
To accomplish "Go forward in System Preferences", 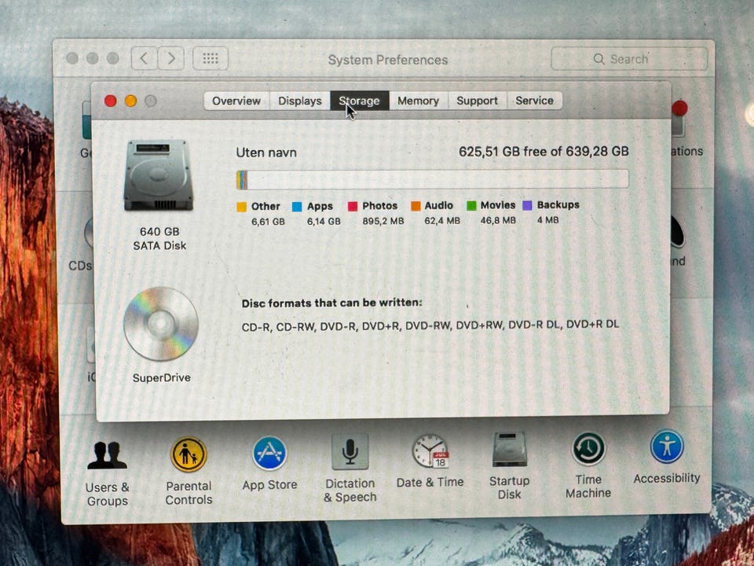I will pyautogui.click(x=170, y=59).
